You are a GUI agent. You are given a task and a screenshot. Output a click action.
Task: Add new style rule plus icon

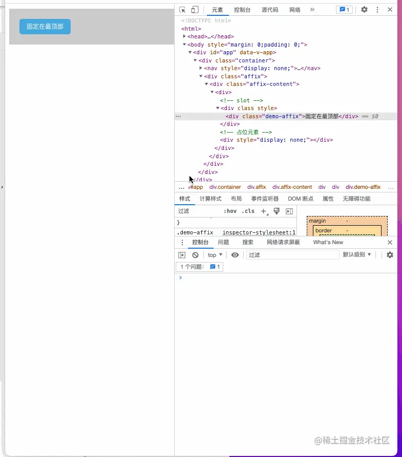[x=264, y=211]
